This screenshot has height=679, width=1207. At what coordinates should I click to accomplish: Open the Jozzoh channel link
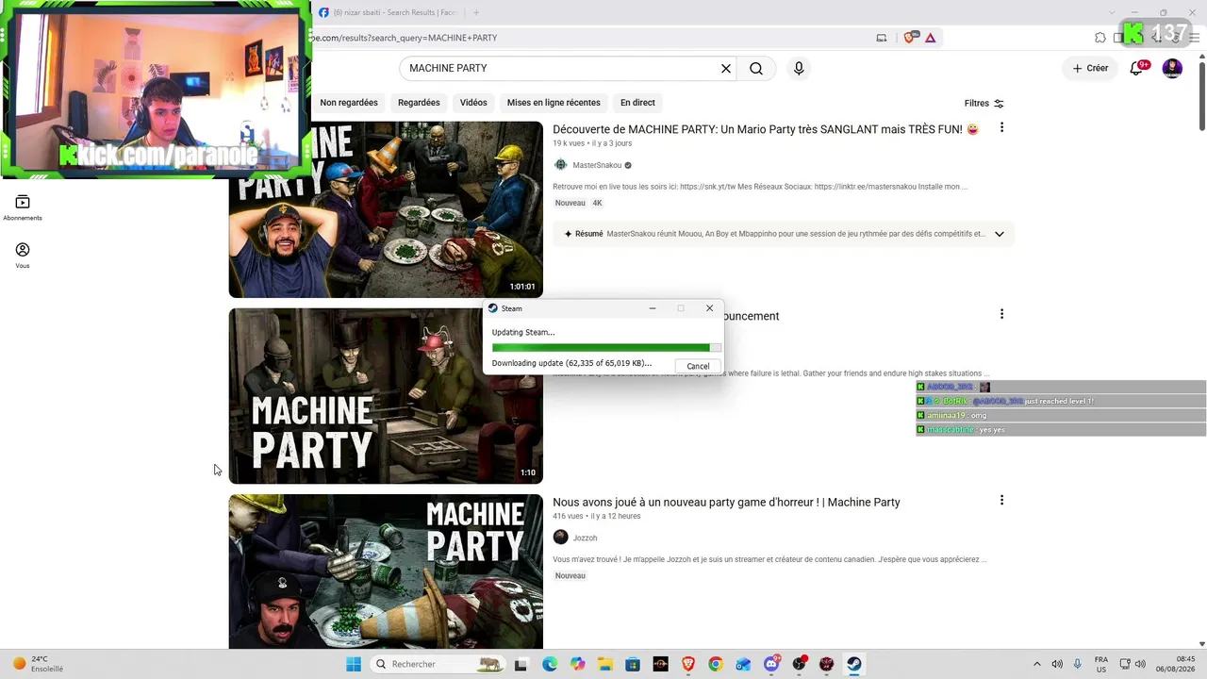[x=585, y=538]
